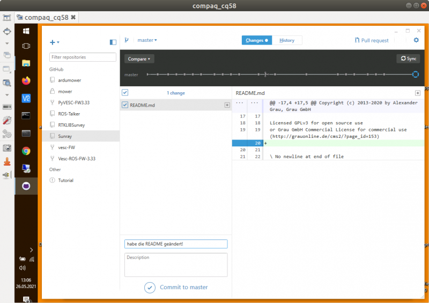Open Task View in the taskbar
This screenshot has height=303, width=429.
[x=26, y=46]
